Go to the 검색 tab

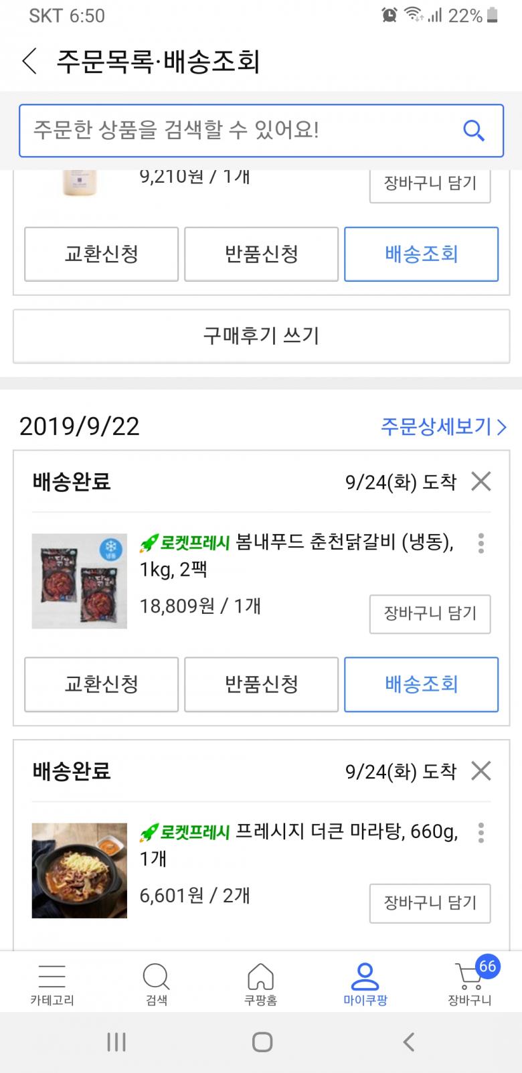156,984
